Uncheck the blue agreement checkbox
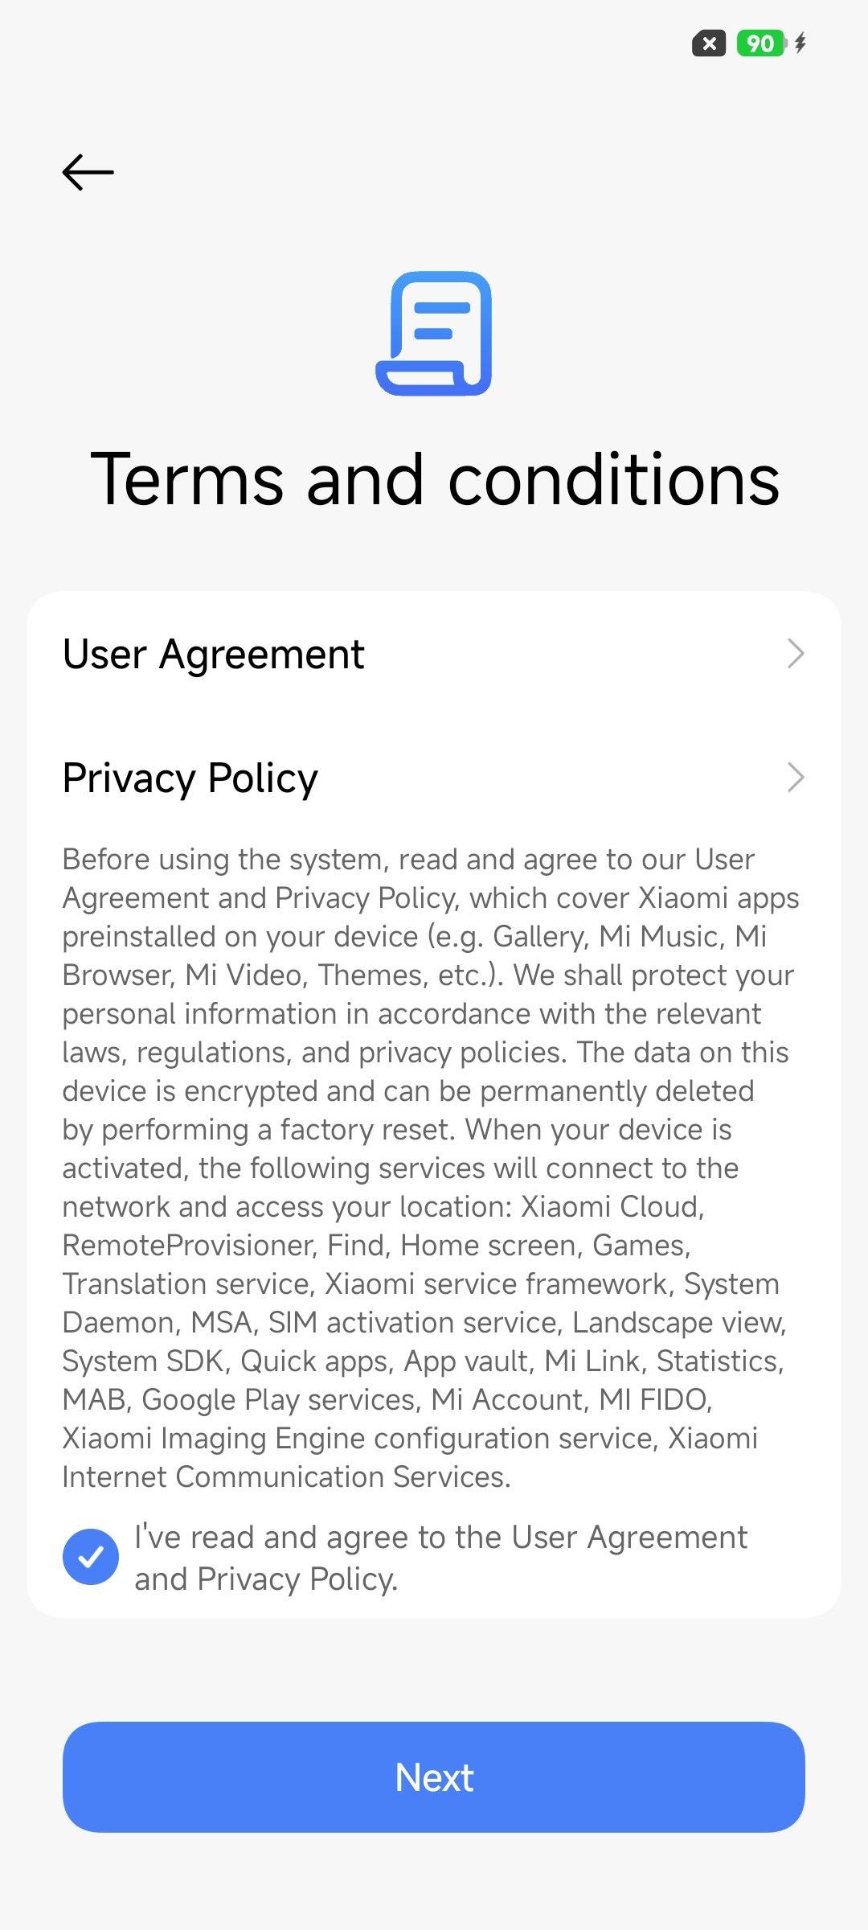This screenshot has width=868, height=1930. [91, 1557]
